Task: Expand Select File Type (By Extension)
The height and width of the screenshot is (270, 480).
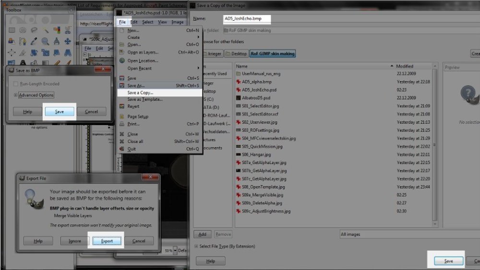Action: (x=196, y=247)
